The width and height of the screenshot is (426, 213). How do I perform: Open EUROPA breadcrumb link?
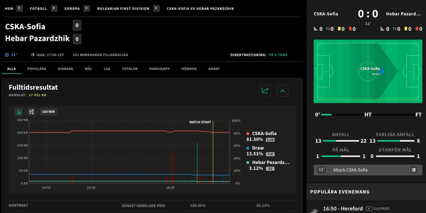coord(72,9)
